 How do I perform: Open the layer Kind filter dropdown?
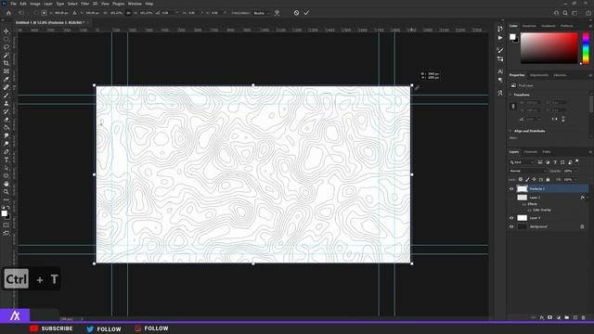[x=522, y=162]
